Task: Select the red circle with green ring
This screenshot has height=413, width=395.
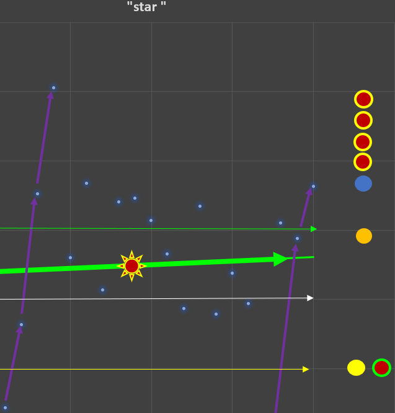Action: (381, 368)
